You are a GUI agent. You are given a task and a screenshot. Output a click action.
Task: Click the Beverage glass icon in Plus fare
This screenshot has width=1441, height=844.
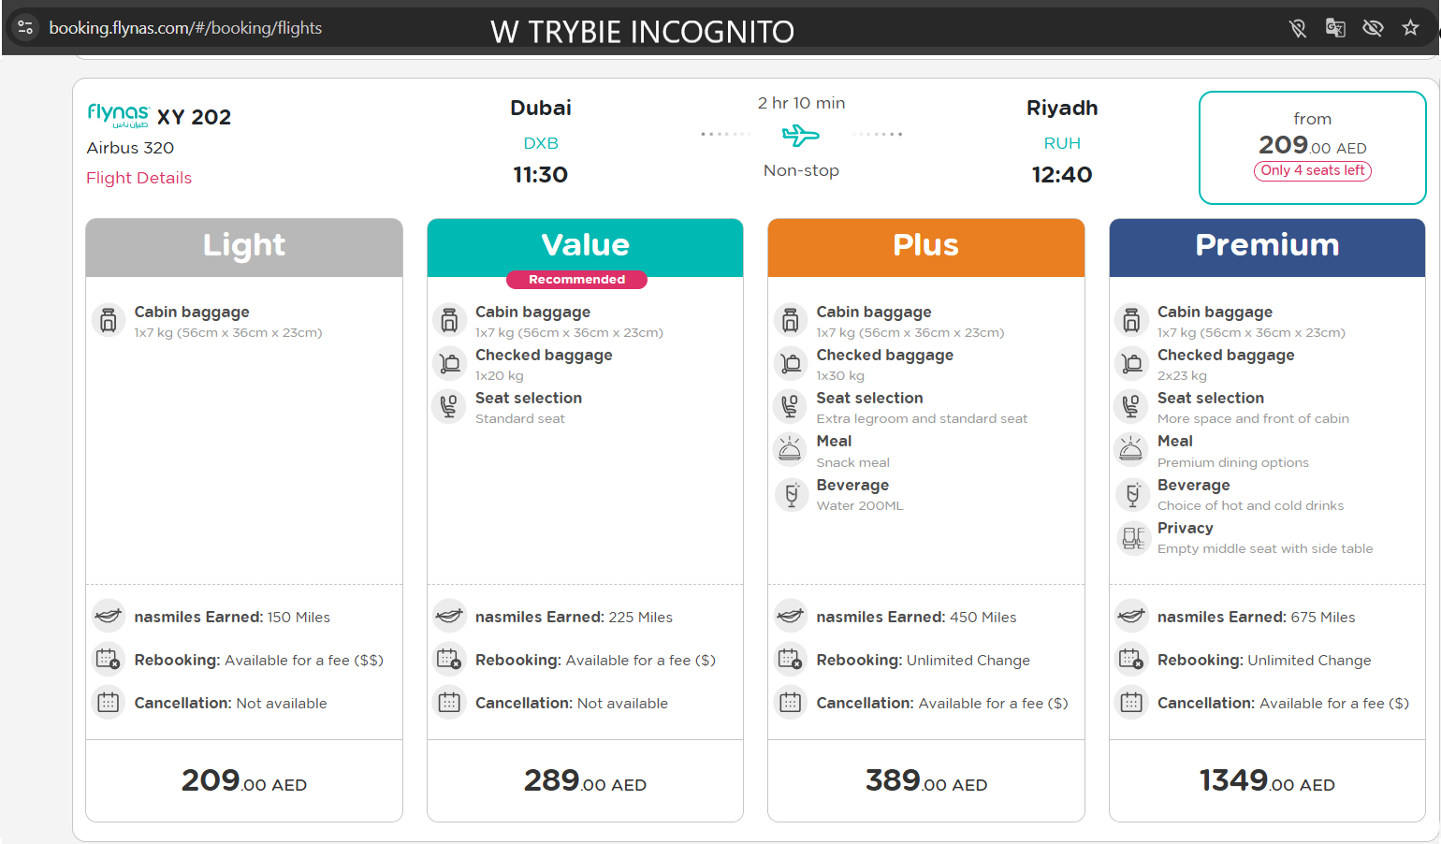(x=791, y=494)
